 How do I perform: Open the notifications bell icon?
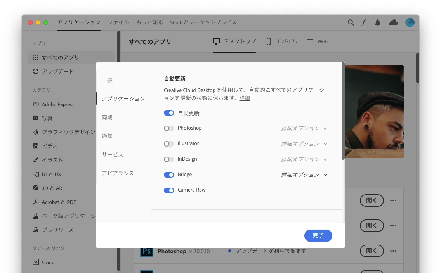pyautogui.click(x=378, y=22)
